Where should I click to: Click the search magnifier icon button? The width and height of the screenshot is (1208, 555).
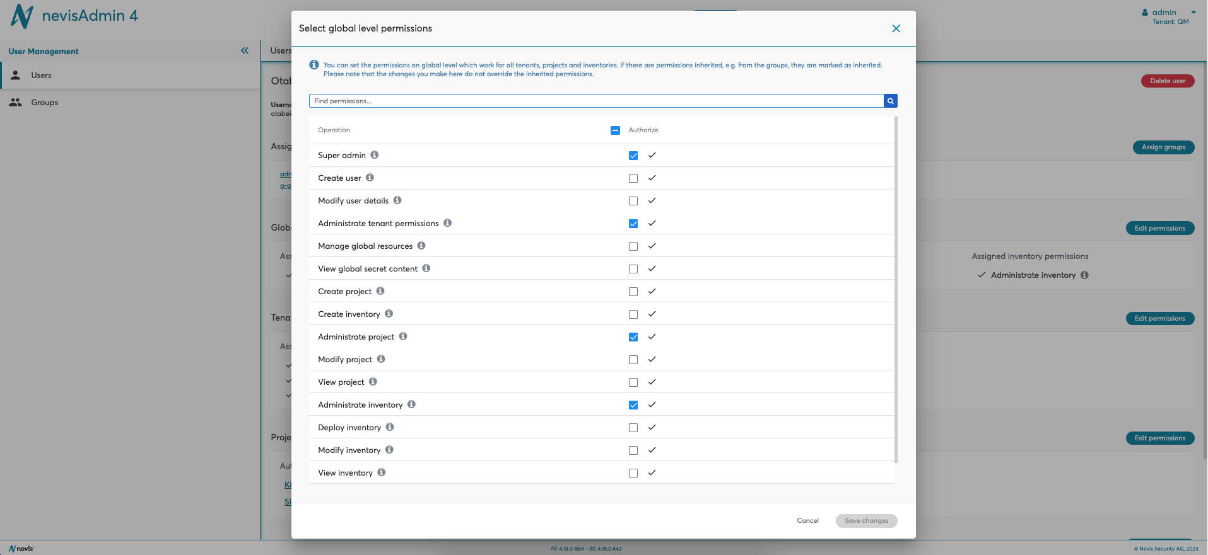tap(890, 101)
